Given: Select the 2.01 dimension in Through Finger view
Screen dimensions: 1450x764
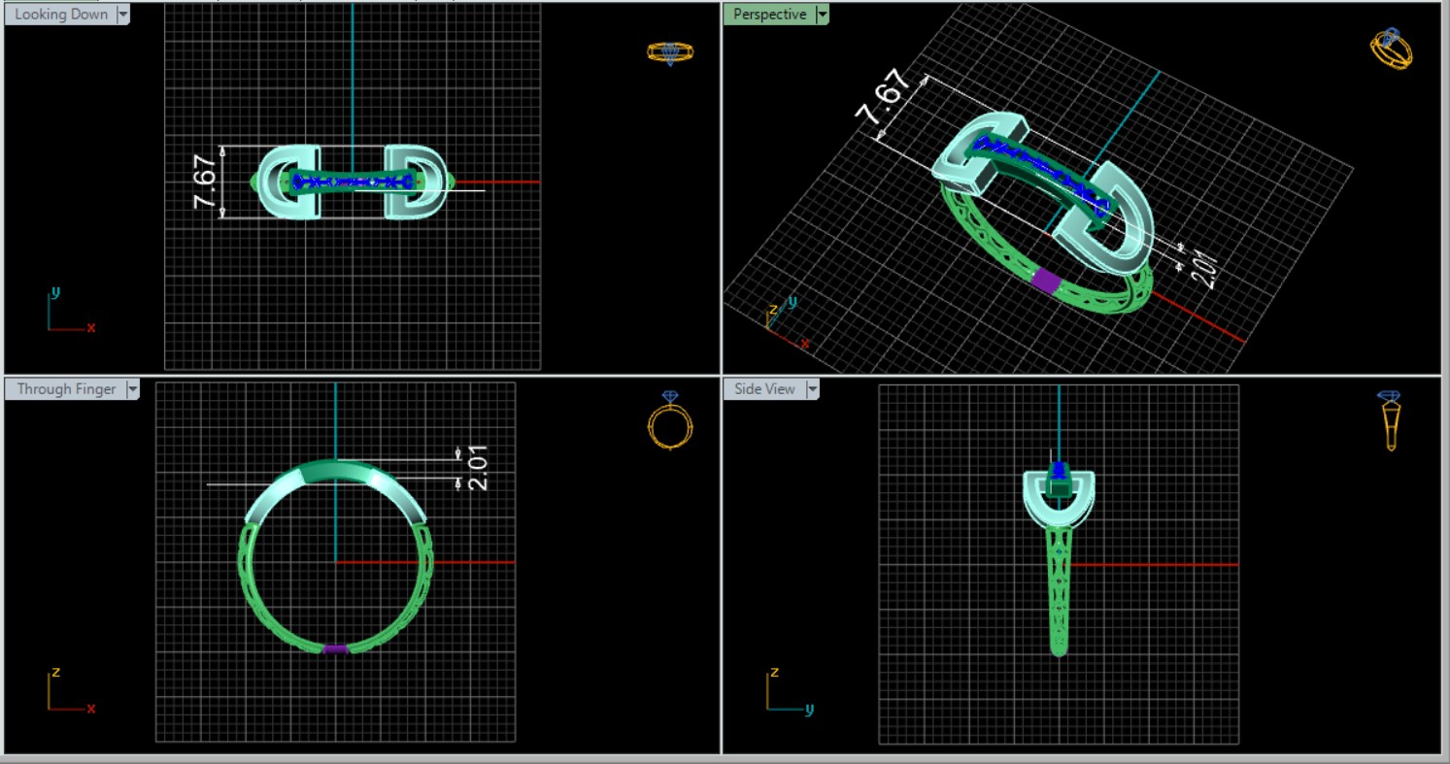Looking at the screenshot, I should [477, 467].
